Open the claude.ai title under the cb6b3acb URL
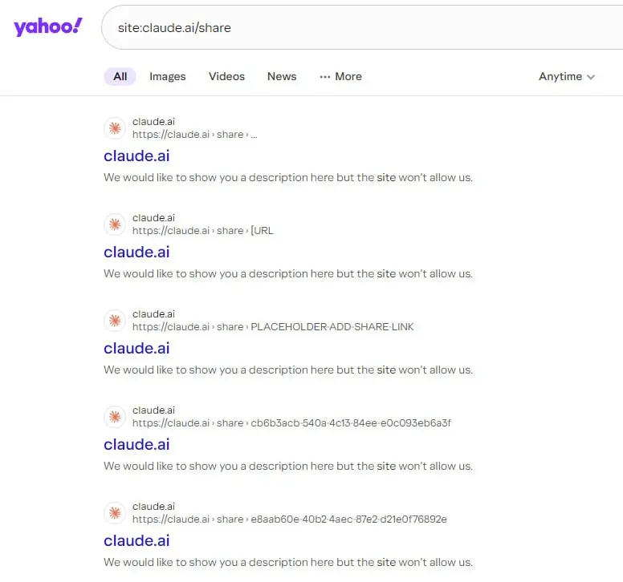 (136, 444)
